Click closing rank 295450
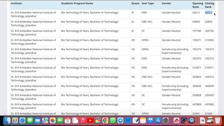 click(x=209, y=95)
